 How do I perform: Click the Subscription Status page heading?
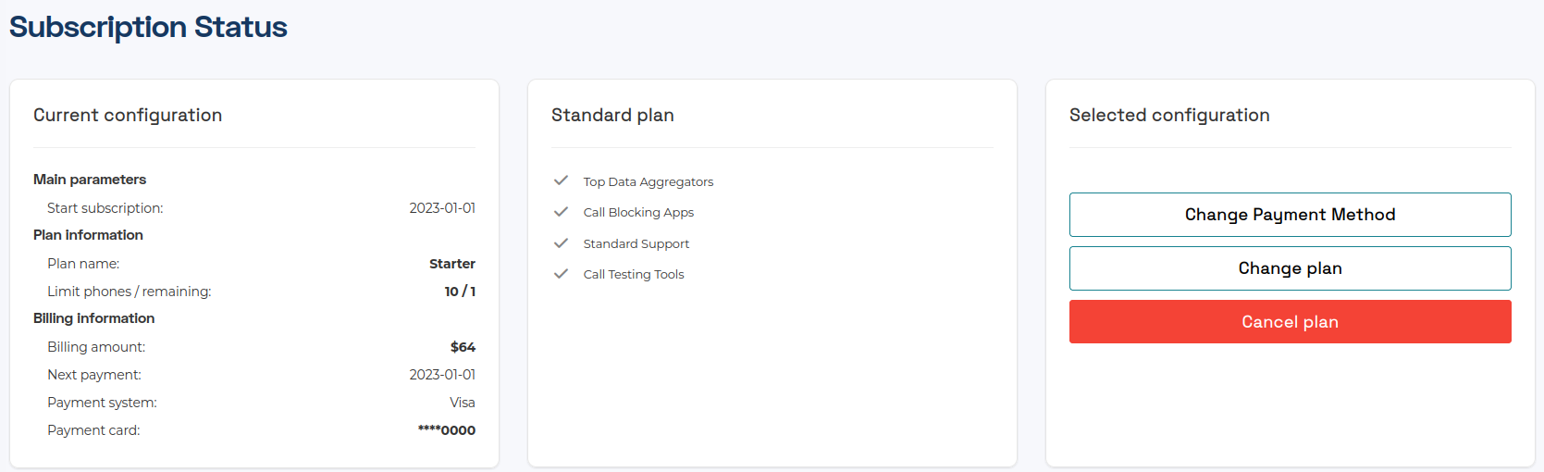[x=148, y=27]
